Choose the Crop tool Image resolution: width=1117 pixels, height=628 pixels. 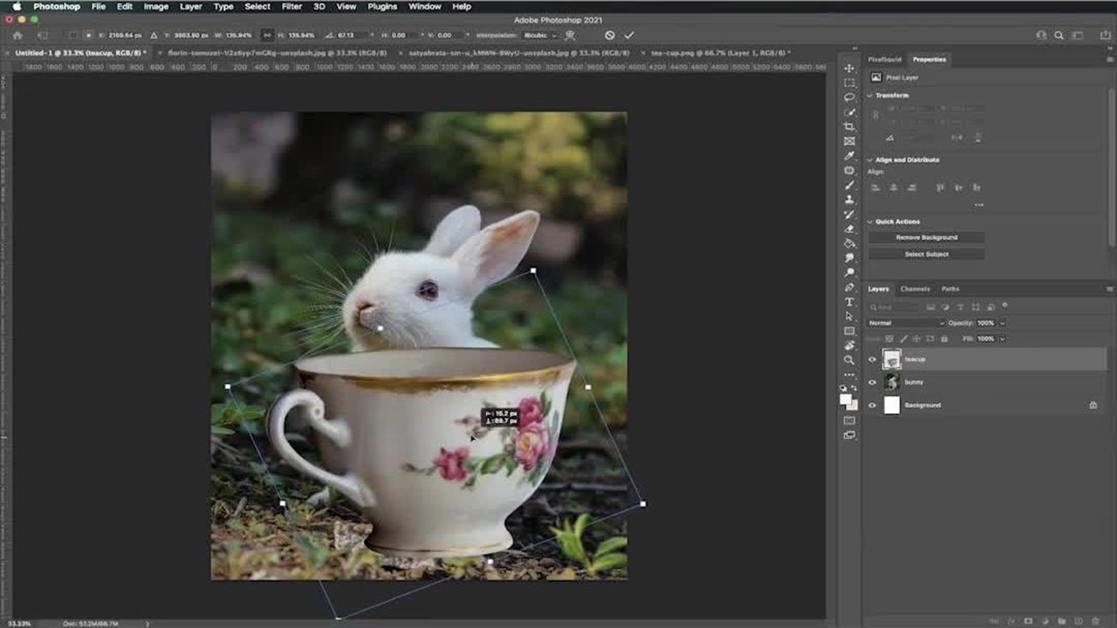click(x=849, y=127)
